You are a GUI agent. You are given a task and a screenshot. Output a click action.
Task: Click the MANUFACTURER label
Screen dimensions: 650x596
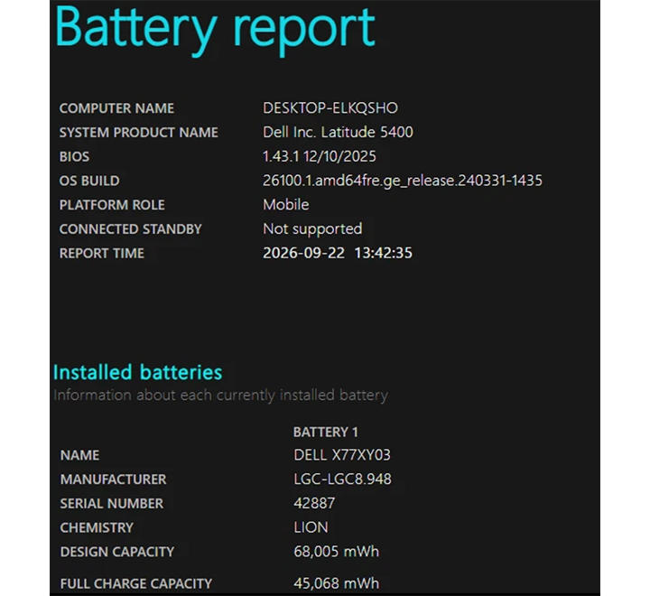point(114,480)
